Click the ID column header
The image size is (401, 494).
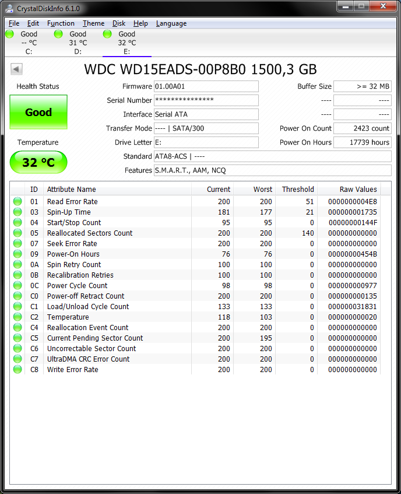[34, 190]
